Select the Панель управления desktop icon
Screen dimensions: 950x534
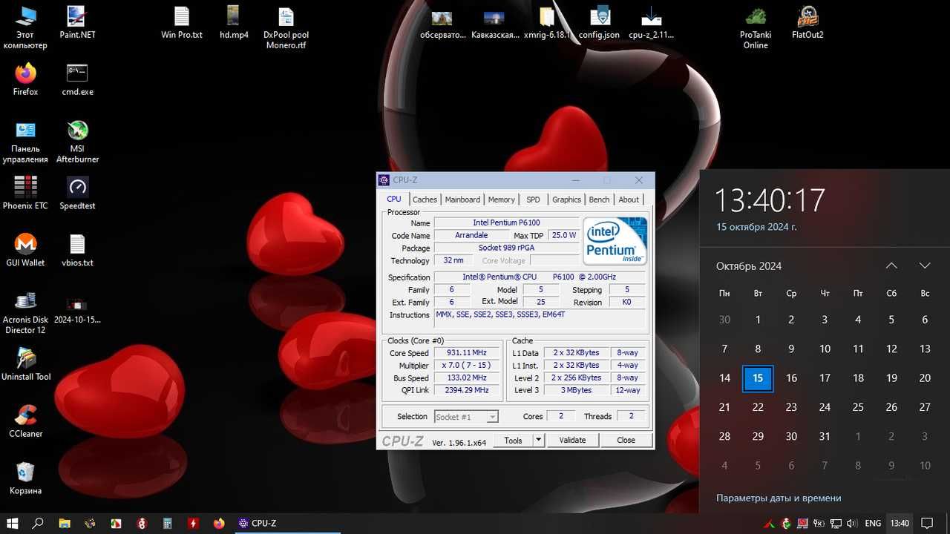25,142
